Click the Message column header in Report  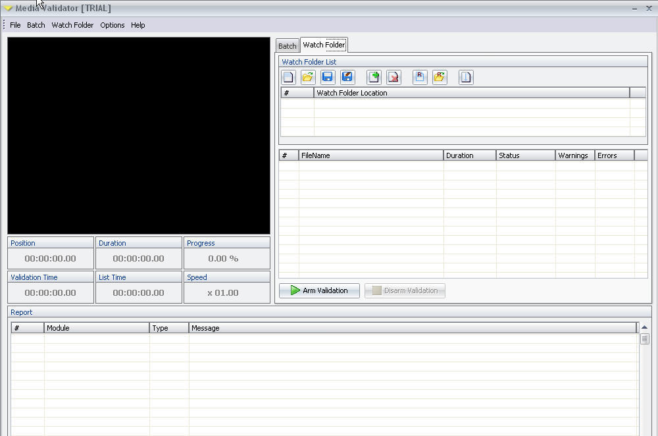[413, 328]
